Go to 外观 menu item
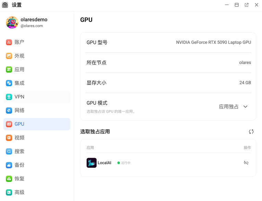This screenshot has height=201, width=262. tap(37, 56)
